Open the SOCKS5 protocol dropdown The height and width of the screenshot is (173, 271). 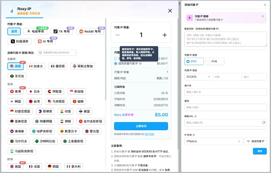pyautogui.click(x=199, y=77)
